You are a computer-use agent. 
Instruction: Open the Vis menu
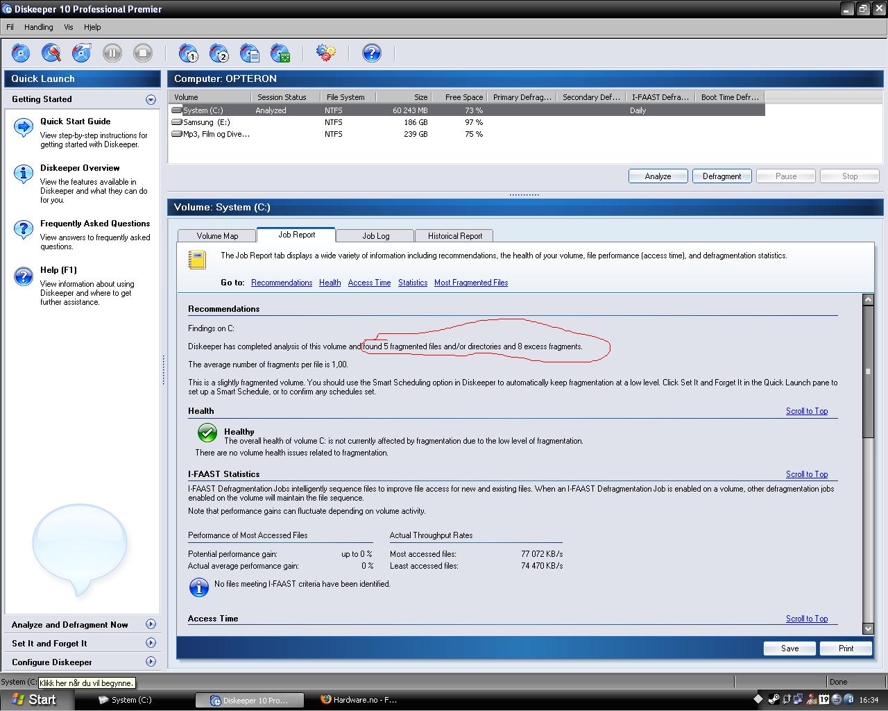69,27
